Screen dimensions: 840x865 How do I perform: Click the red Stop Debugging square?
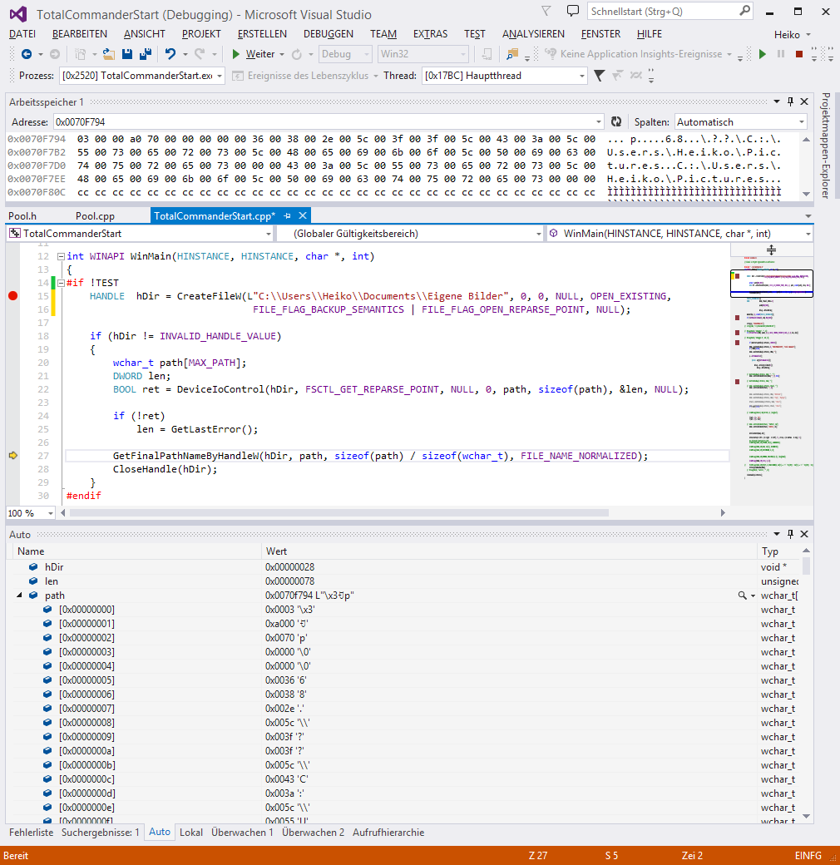click(798, 54)
